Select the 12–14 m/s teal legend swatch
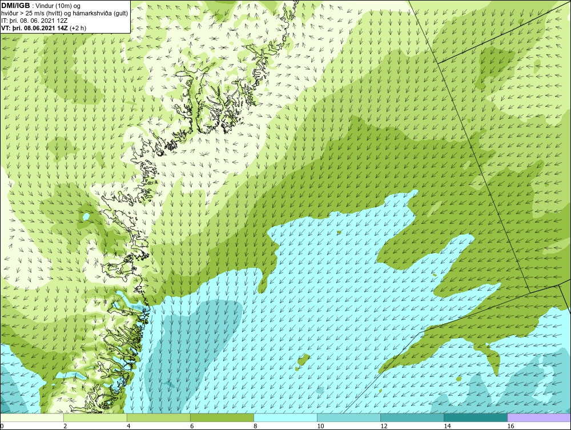Screen dimensions: 571x430 coord(412,417)
